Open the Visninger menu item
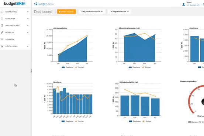This screenshot has width=204, height=136. click(x=10, y=39)
